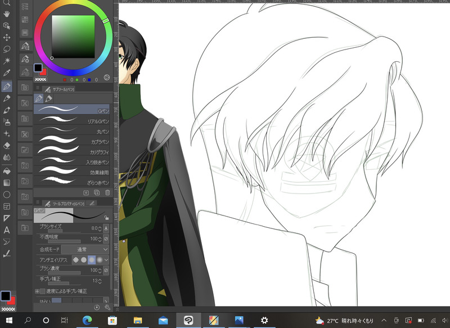This screenshot has width=450, height=328.
Task: Select the Move Layer tool
Action: [x=7, y=38]
